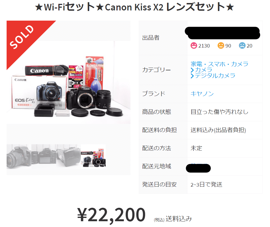The height and width of the screenshot is (227, 270).
Task: Click the main Canon Kiss X2 product photo
Action: (x=68, y=82)
